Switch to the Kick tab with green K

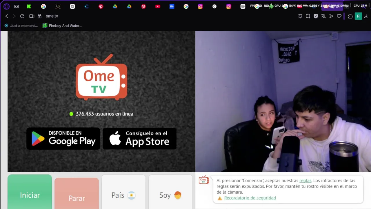tap(29, 6)
